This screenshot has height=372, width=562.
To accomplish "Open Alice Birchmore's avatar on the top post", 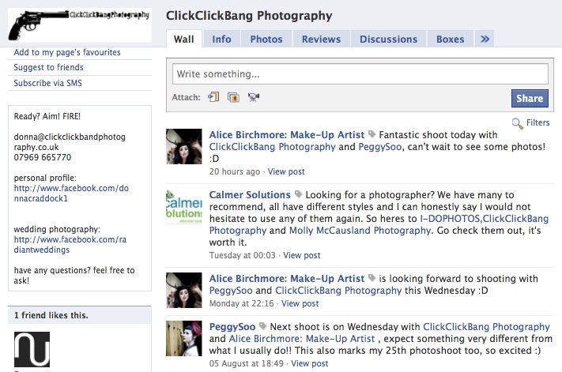I will [x=184, y=146].
